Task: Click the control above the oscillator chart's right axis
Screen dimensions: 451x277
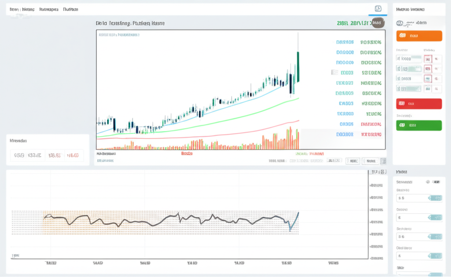Action: pyautogui.click(x=378, y=172)
